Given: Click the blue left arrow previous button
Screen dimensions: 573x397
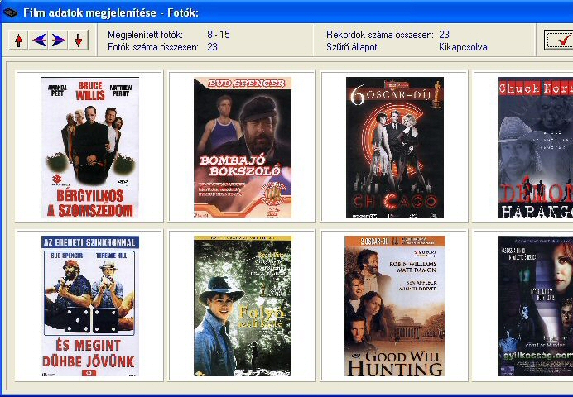Looking at the screenshot, I should (39, 41).
